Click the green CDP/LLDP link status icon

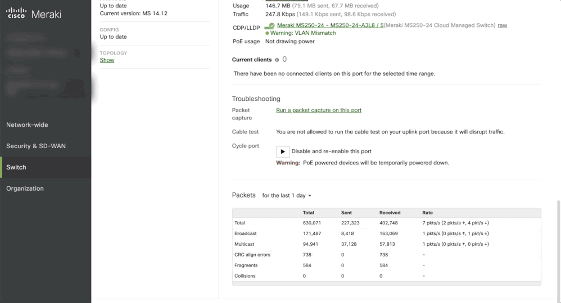point(270,26)
